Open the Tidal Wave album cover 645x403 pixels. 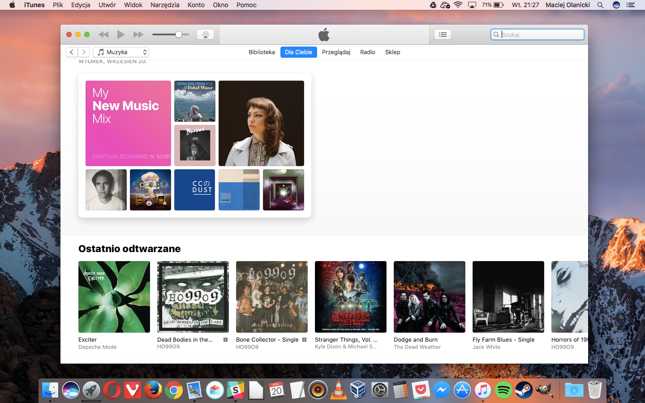click(x=195, y=101)
